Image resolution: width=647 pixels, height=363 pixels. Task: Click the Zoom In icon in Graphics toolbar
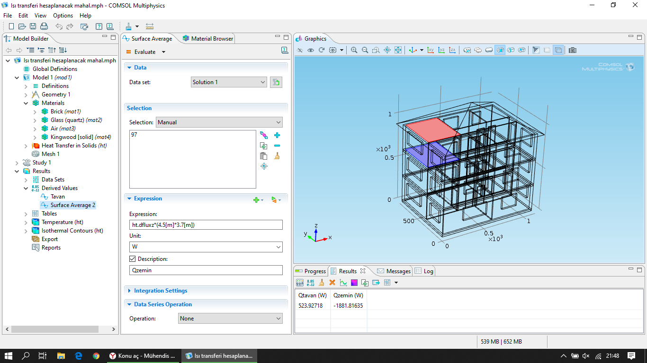click(354, 50)
